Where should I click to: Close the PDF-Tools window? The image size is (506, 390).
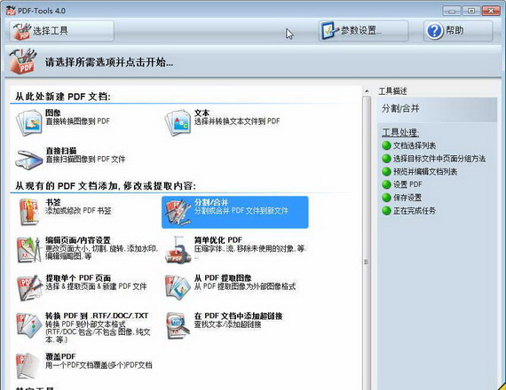click(491, 11)
